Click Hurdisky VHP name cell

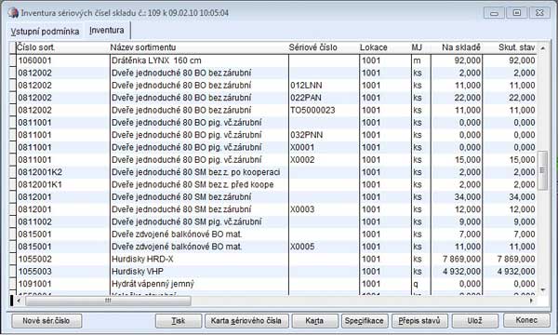pyautogui.click(x=199, y=272)
